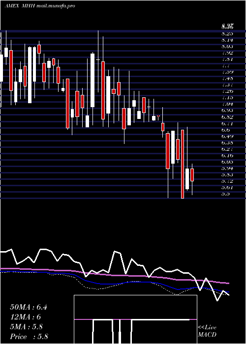
Task: Click the tall red candle dropping to 5.5
Action: [183, 164]
